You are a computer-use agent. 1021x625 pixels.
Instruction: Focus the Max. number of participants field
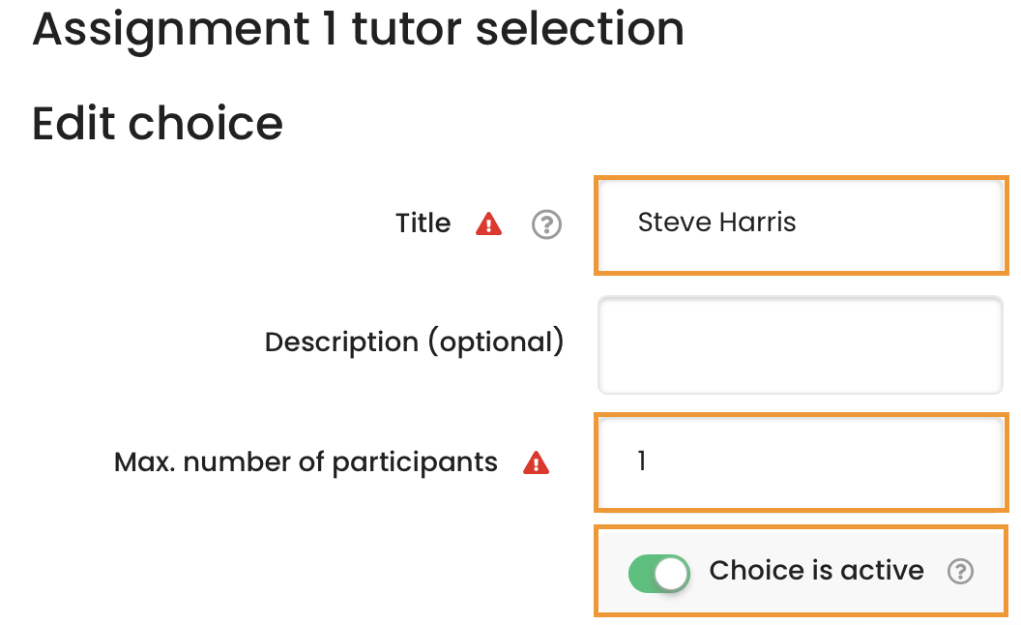click(801, 462)
